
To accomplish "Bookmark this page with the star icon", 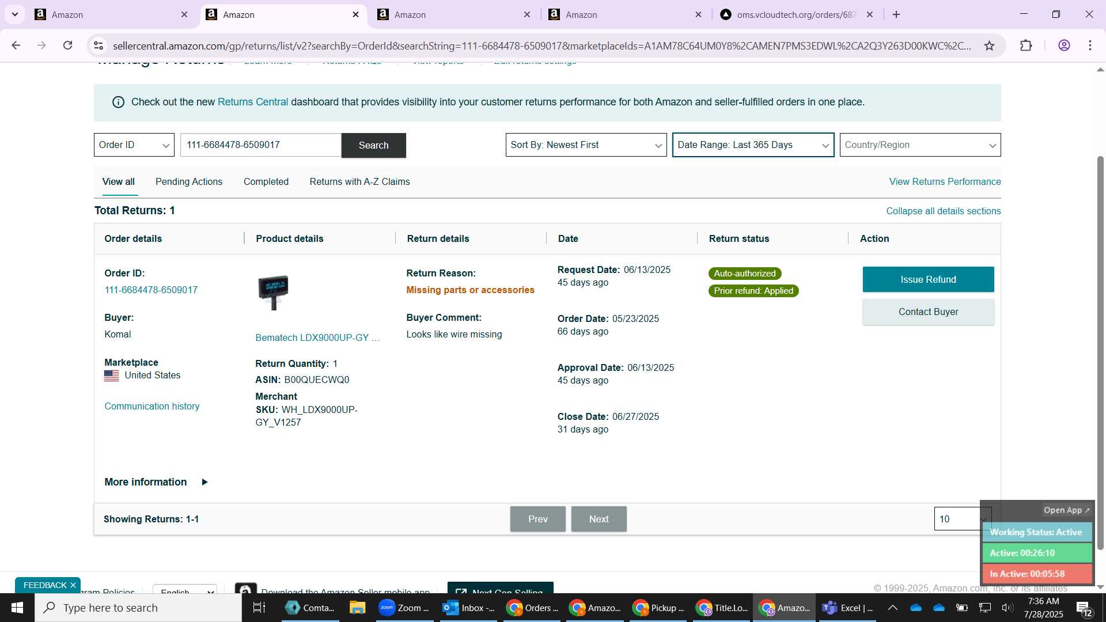I will [989, 45].
